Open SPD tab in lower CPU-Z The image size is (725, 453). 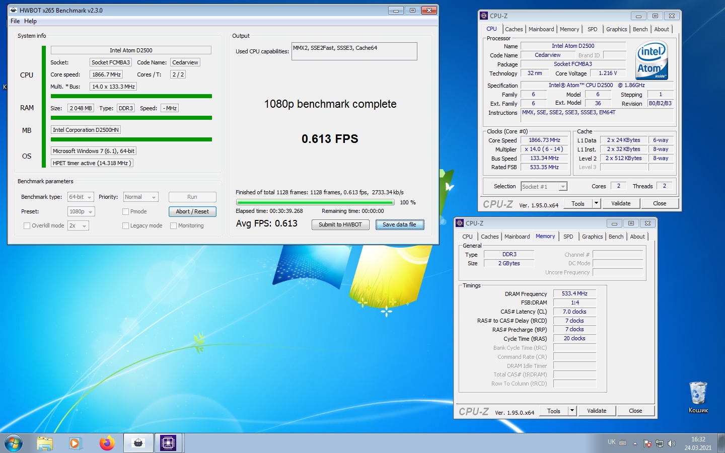(x=568, y=237)
